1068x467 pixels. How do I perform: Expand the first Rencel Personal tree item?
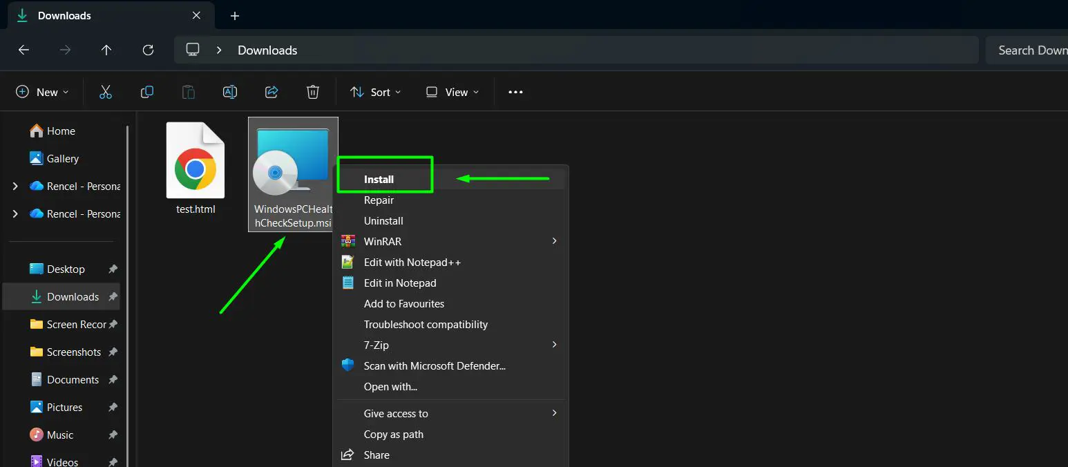click(x=15, y=186)
